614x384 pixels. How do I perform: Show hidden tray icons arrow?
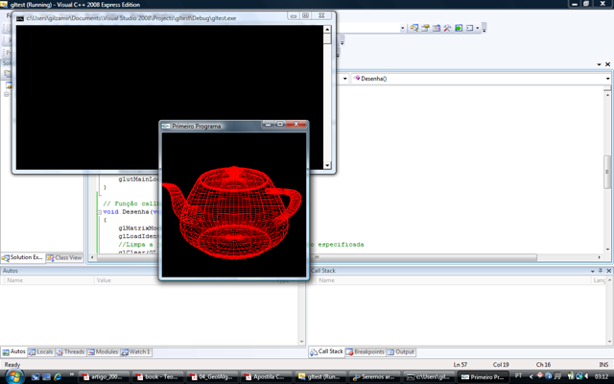pyautogui.click(x=531, y=376)
